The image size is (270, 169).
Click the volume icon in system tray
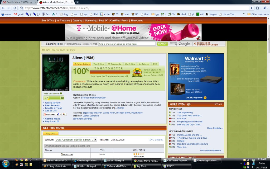(253, 167)
